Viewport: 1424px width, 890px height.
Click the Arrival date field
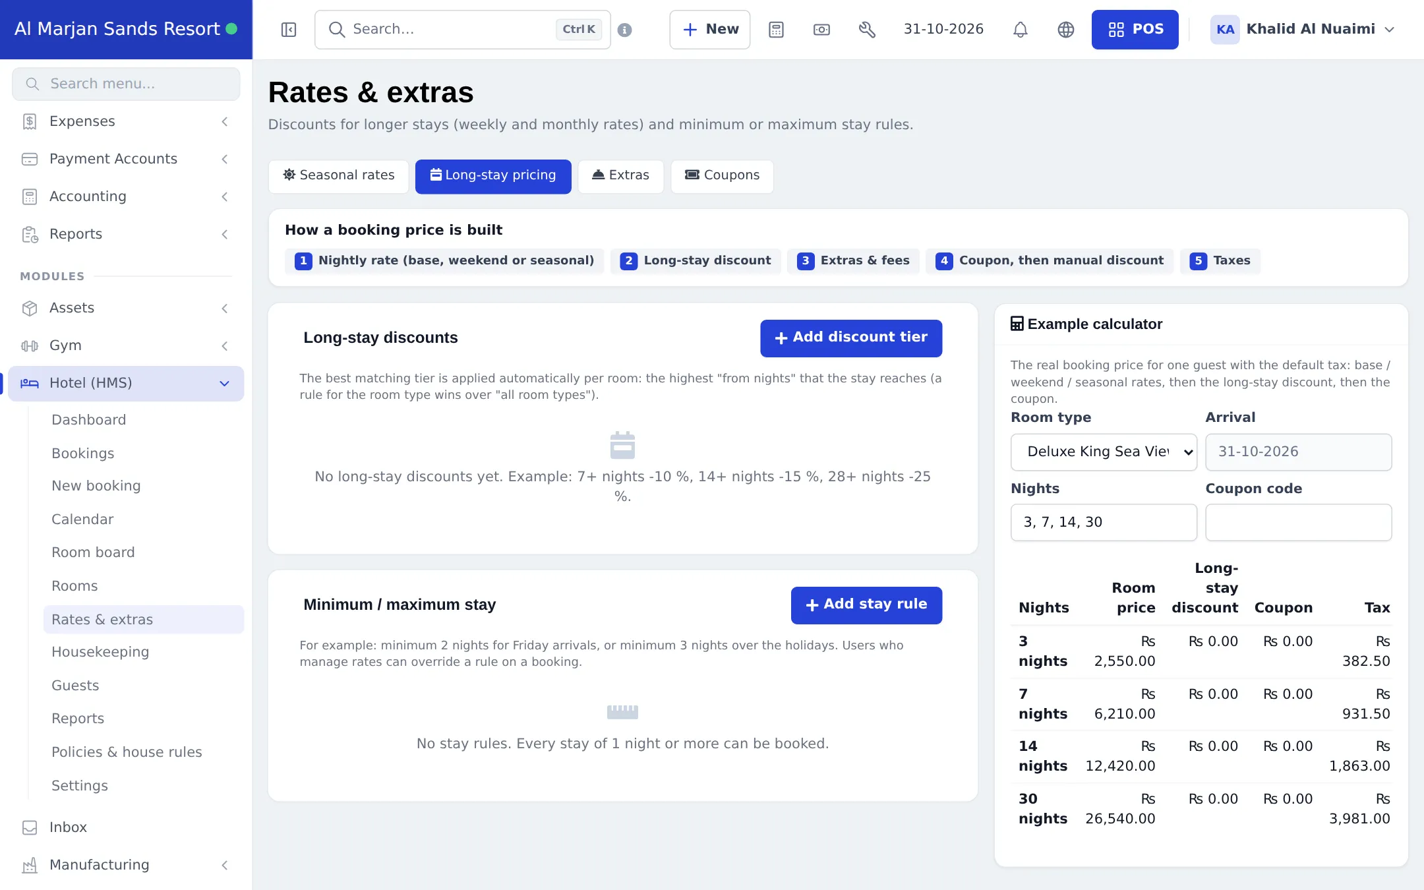pyautogui.click(x=1298, y=452)
